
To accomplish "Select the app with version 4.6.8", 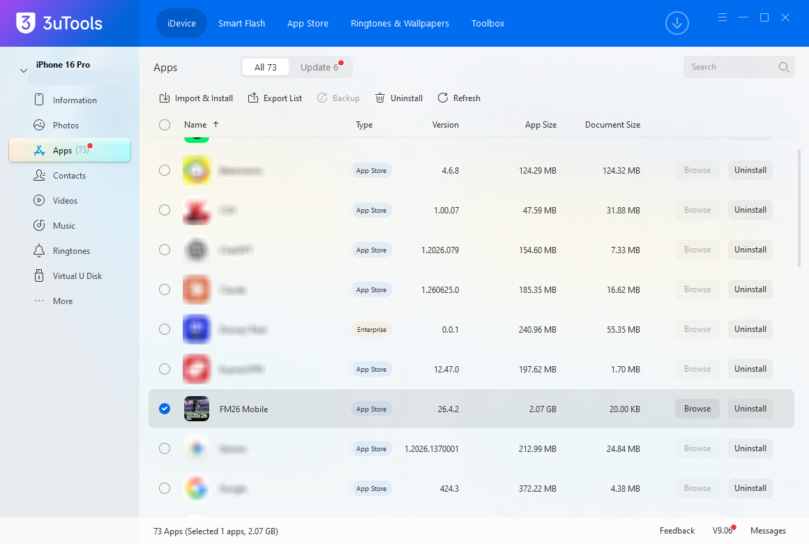I will [165, 170].
